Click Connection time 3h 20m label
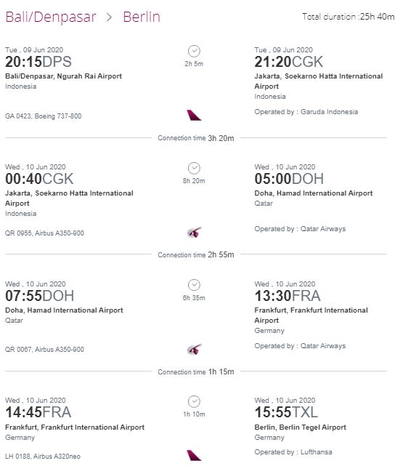The height and width of the screenshot is (466, 400). (196, 138)
